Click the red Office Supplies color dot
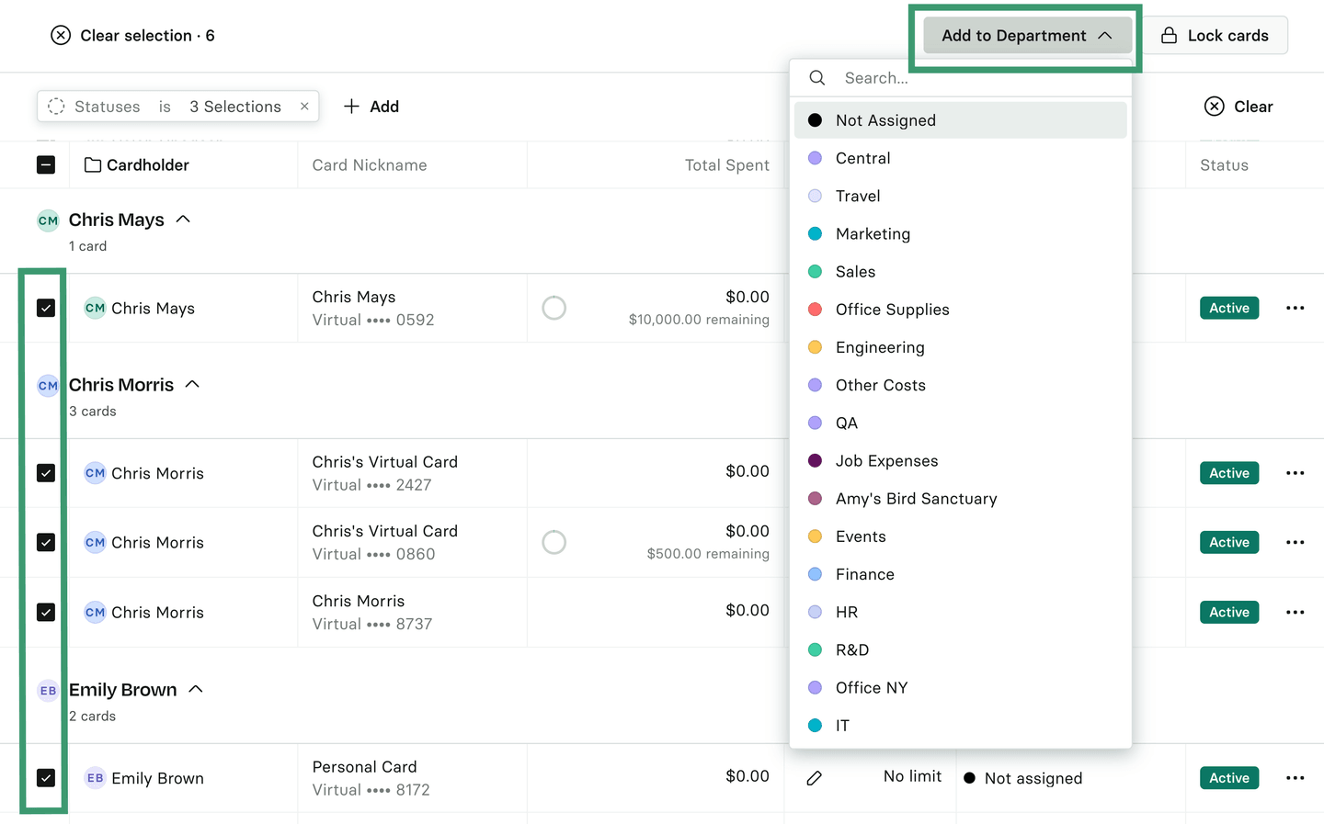The width and height of the screenshot is (1324, 824). click(x=815, y=310)
